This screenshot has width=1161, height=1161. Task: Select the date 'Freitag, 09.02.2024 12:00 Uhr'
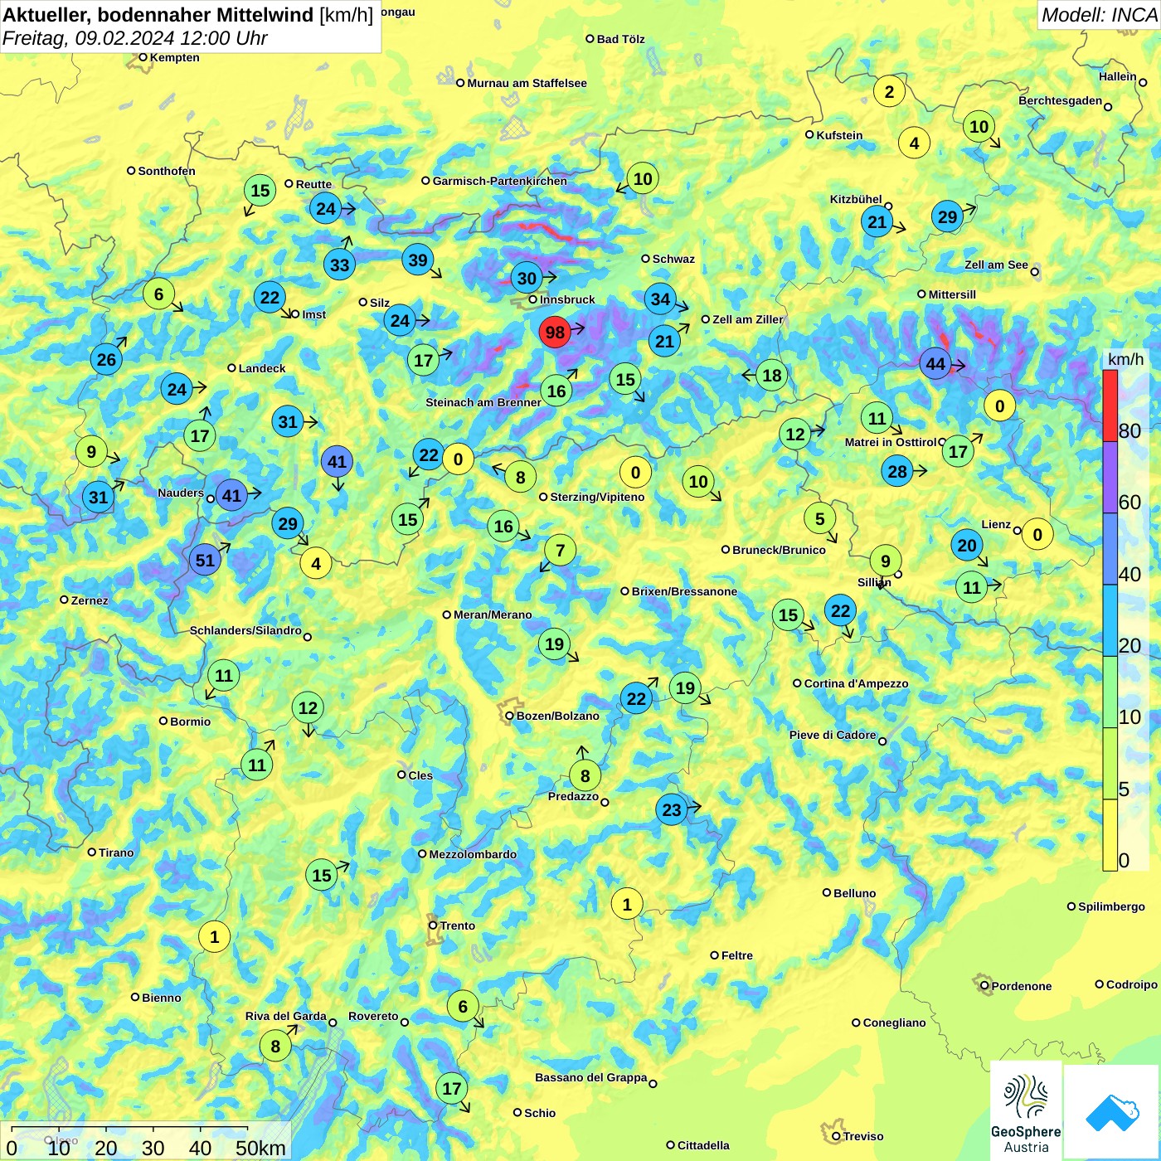(135, 38)
